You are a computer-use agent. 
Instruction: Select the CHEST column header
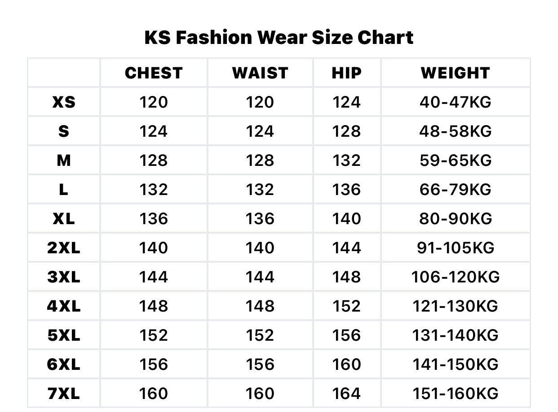pyautogui.click(x=154, y=73)
